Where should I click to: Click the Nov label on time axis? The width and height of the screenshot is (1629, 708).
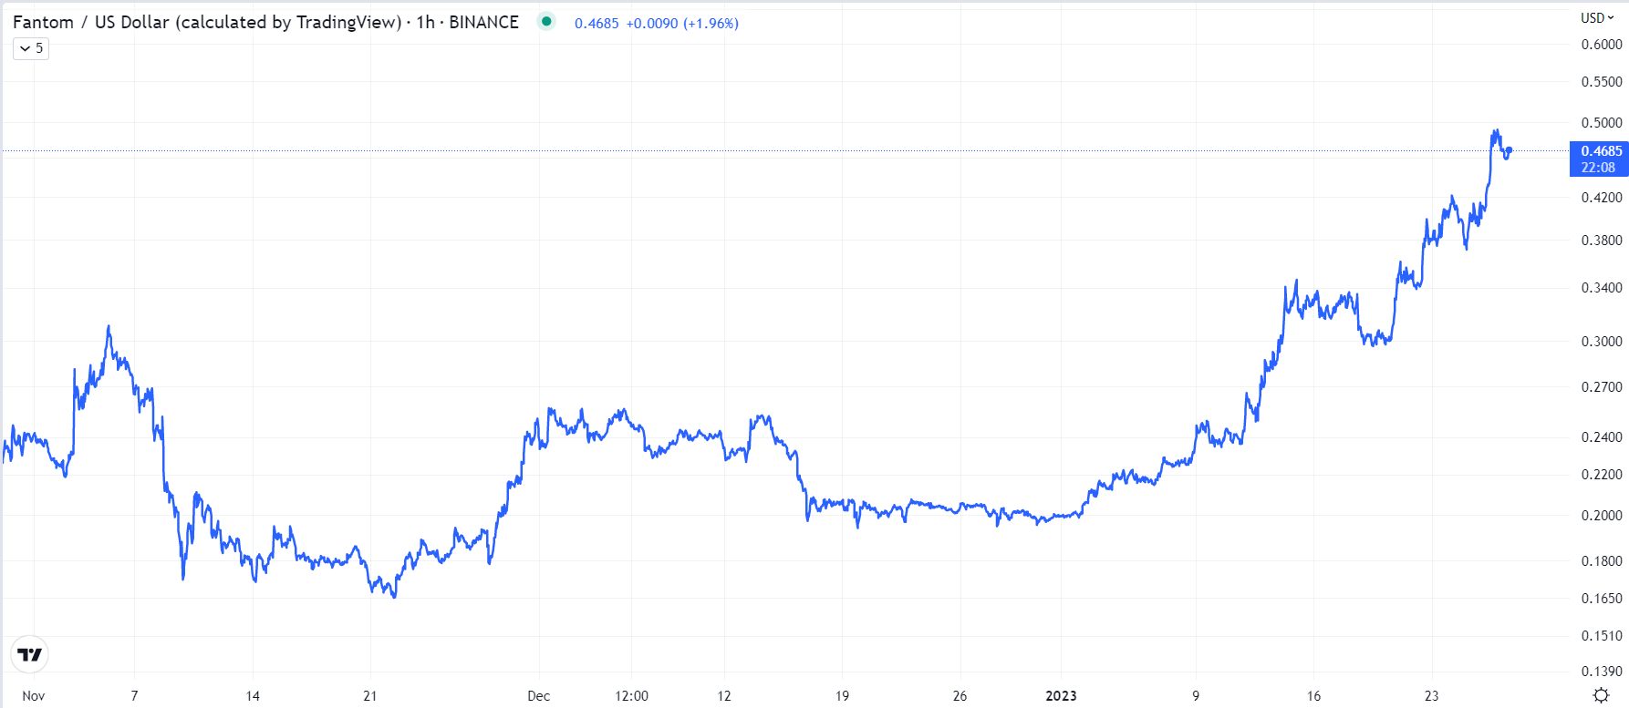click(34, 696)
